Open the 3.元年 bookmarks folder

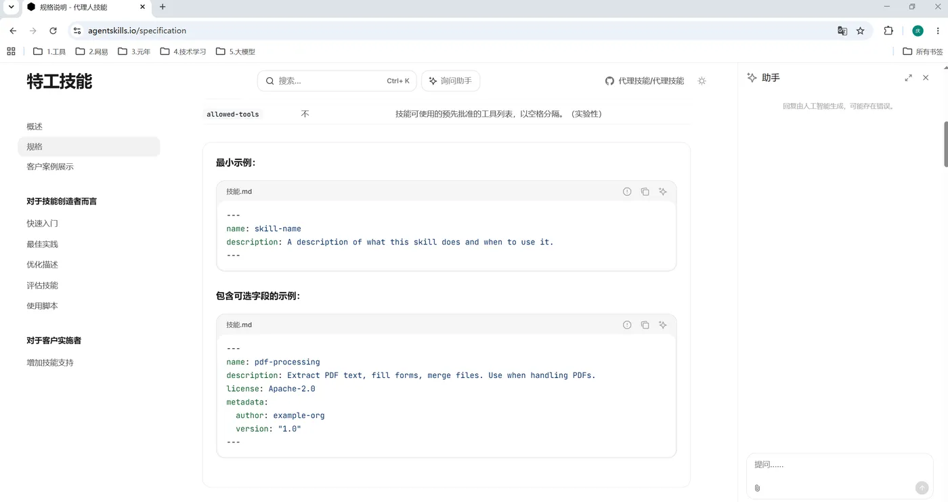click(x=134, y=51)
